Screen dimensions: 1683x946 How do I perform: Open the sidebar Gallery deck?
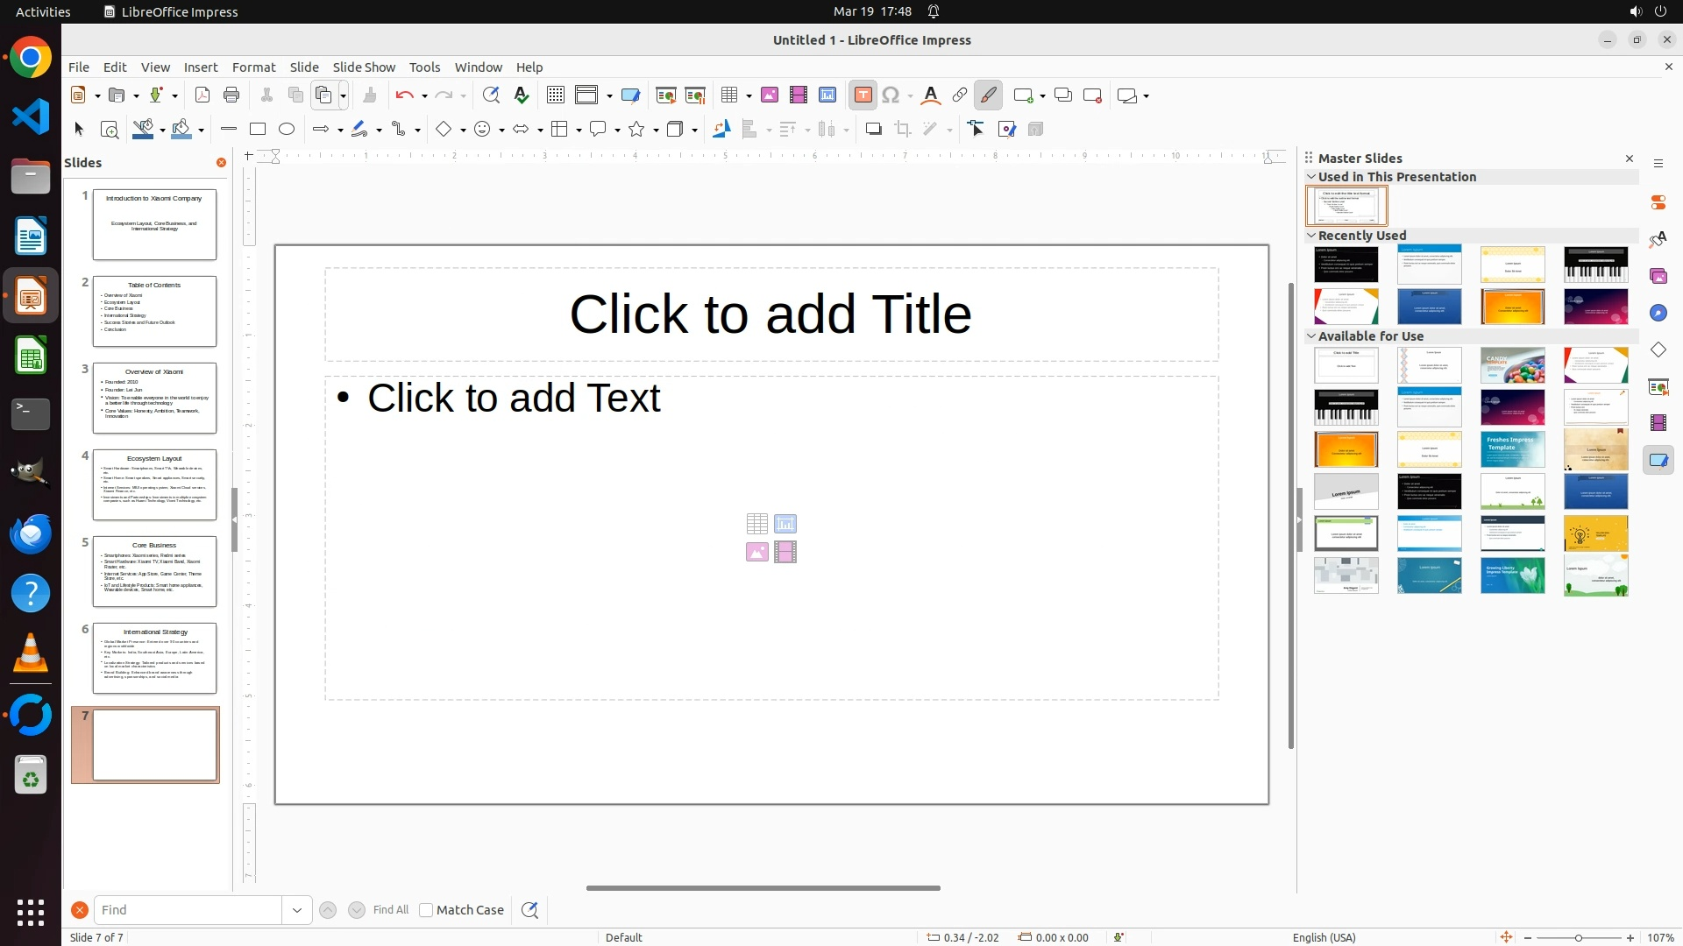[1658, 276]
